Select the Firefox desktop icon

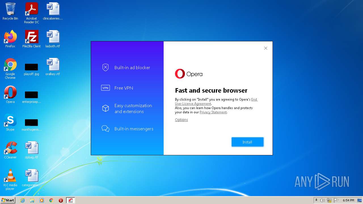(10, 39)
